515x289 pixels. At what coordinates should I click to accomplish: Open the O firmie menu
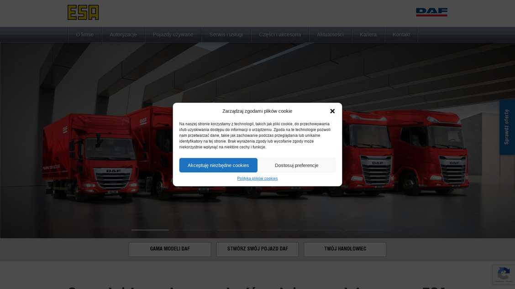[85, 35]
